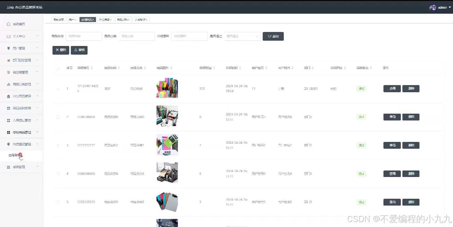
Task: Click the clipboard icon for 办公用品管理
Action: coord(9,96)
